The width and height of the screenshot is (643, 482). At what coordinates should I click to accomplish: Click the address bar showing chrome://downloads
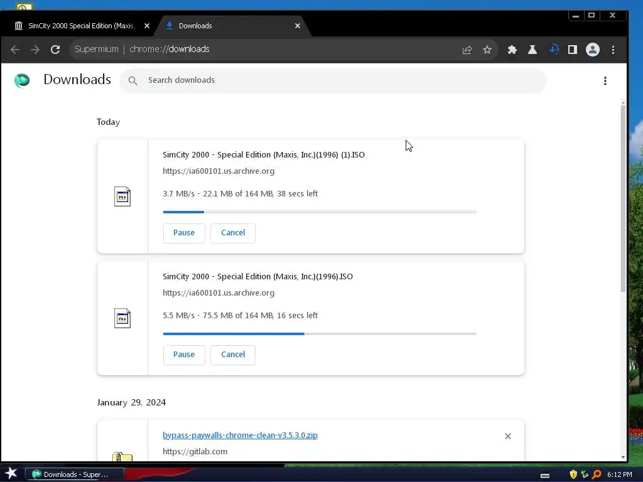(x=170, y=49)
